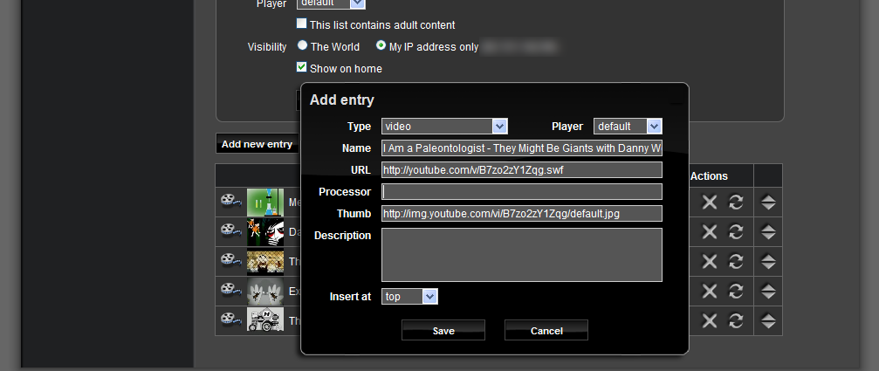Delete the first playlist entry
The width and height of the screenshot is (879, 371).
pos(710,203)
